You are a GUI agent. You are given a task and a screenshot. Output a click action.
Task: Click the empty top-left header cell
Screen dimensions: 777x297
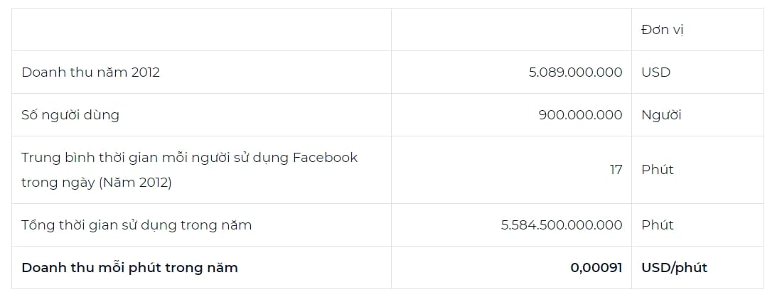[201, 30]
